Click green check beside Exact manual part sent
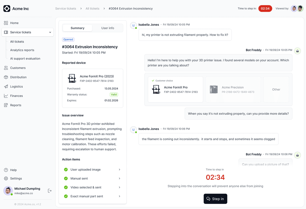Screen dimensions: 306x209 (x=66, y=196)
